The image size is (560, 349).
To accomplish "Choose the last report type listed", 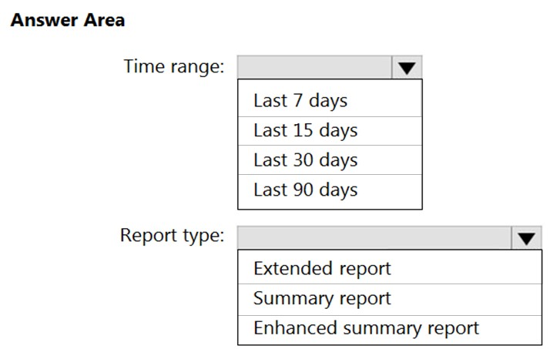I will (x=366, y=327).
